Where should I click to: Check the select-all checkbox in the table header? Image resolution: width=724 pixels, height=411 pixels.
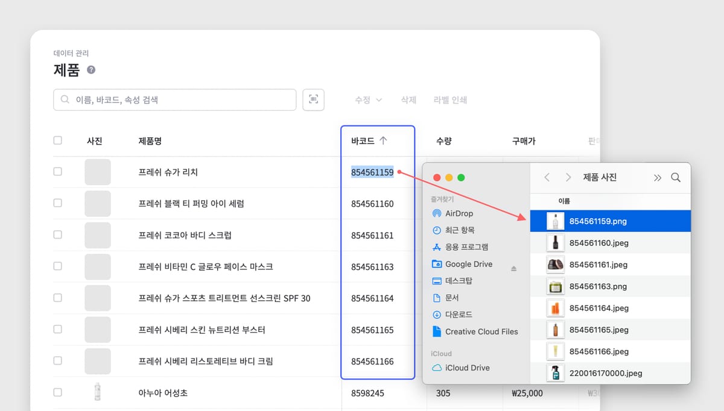point(57,140)
